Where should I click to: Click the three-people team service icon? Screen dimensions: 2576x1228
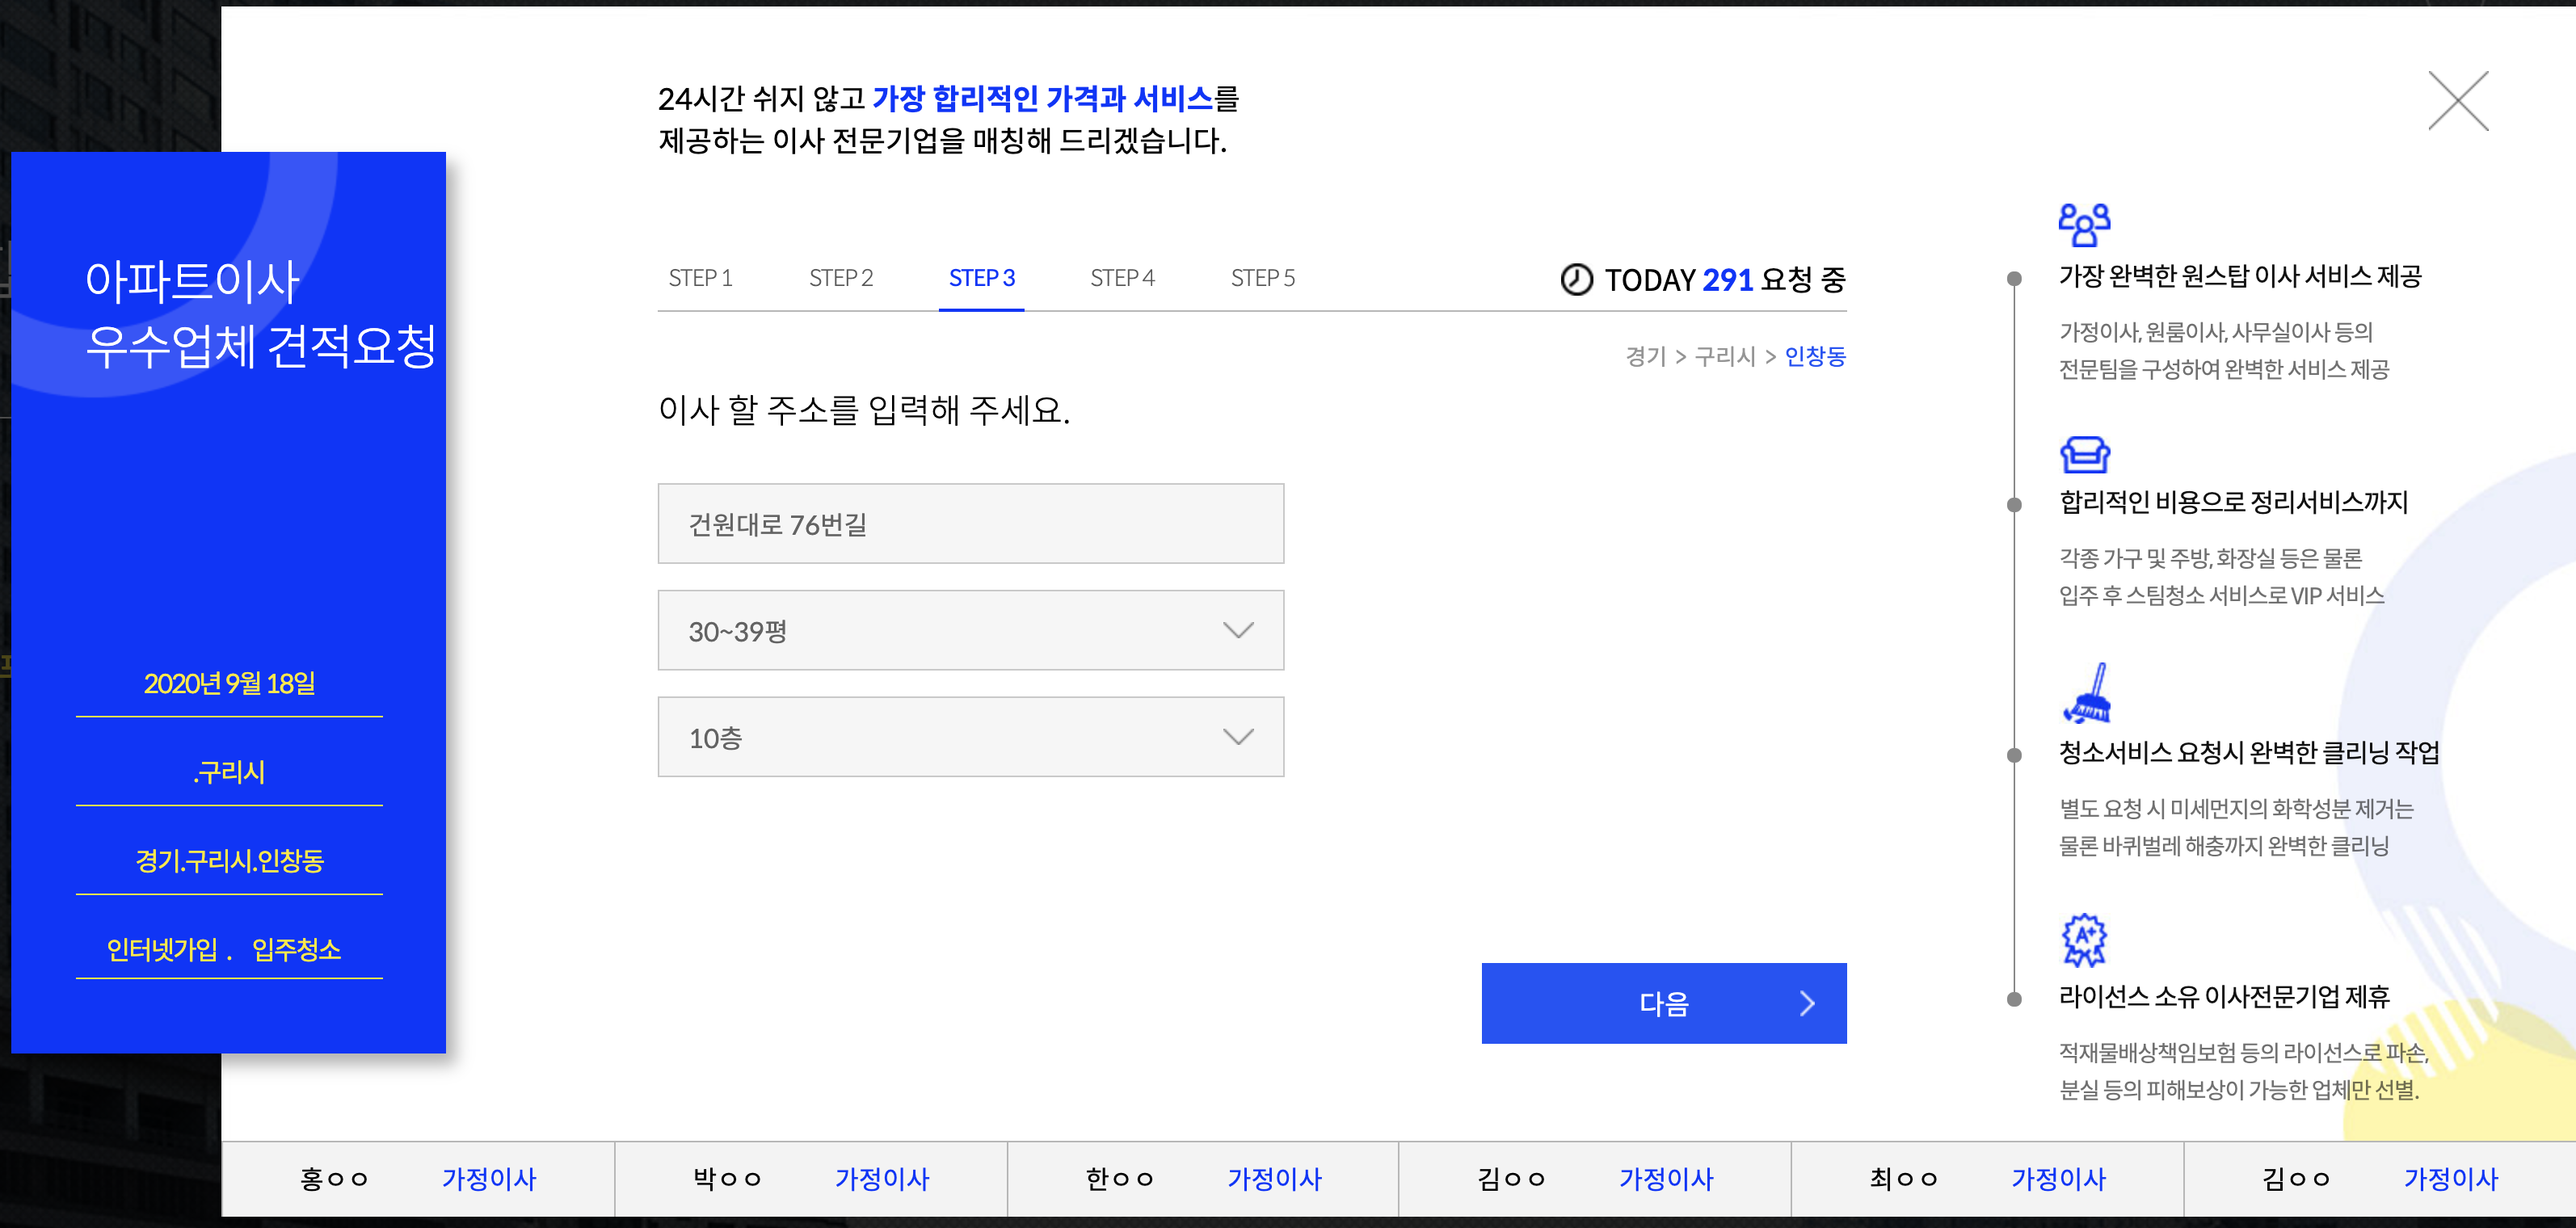[2084, 225]
